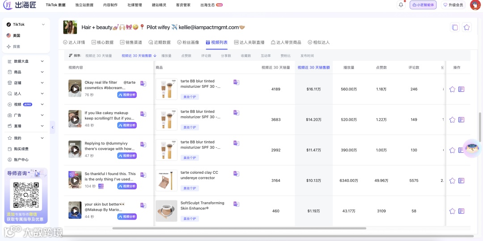
Task: Favorite the $1.19万 row with its star
Action: (x=452, y=211)
